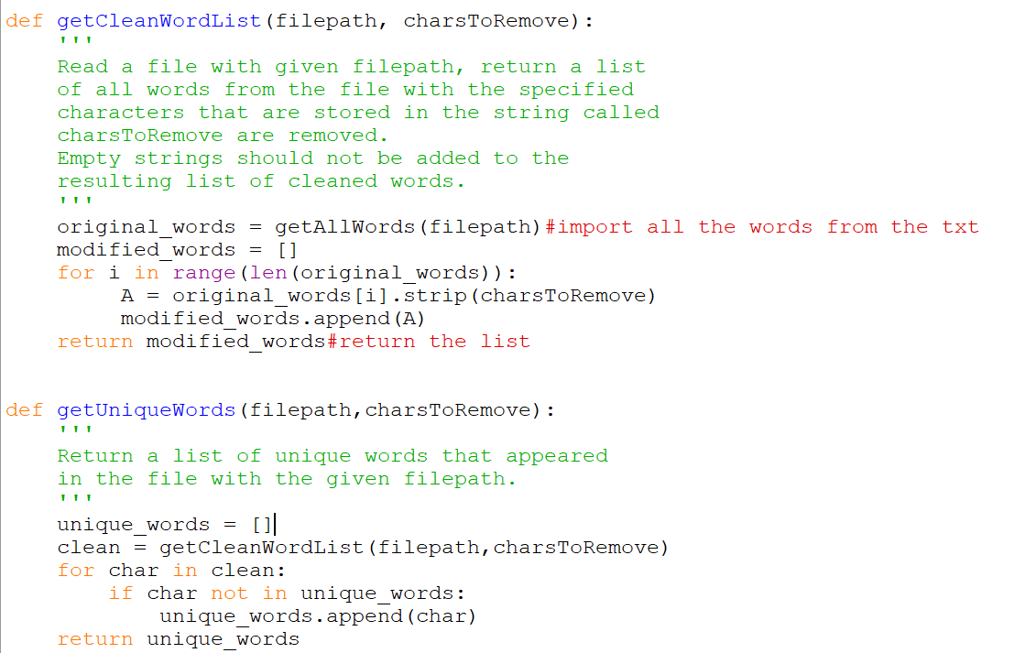Screen dimensions: 1025x653
Task: Click the comment '#return the list'
Action: (x=428, y=342)
